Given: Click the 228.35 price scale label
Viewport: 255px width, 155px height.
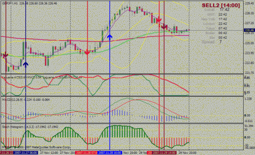Looking at the screenshot, I should point(250,13).
